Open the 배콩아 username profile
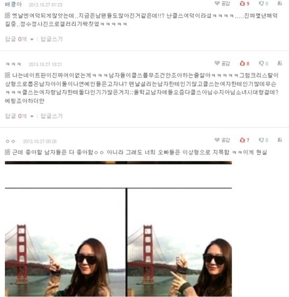Image resolution: width=289 pixels, height=297 pixels. 13,4
